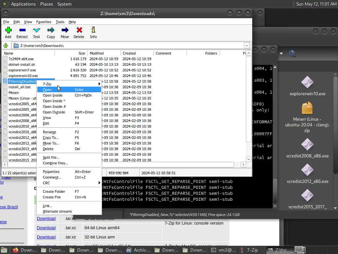Click Firefox taskbar item
Viewport: 338px width, 254px height.
tap(24, 250)
